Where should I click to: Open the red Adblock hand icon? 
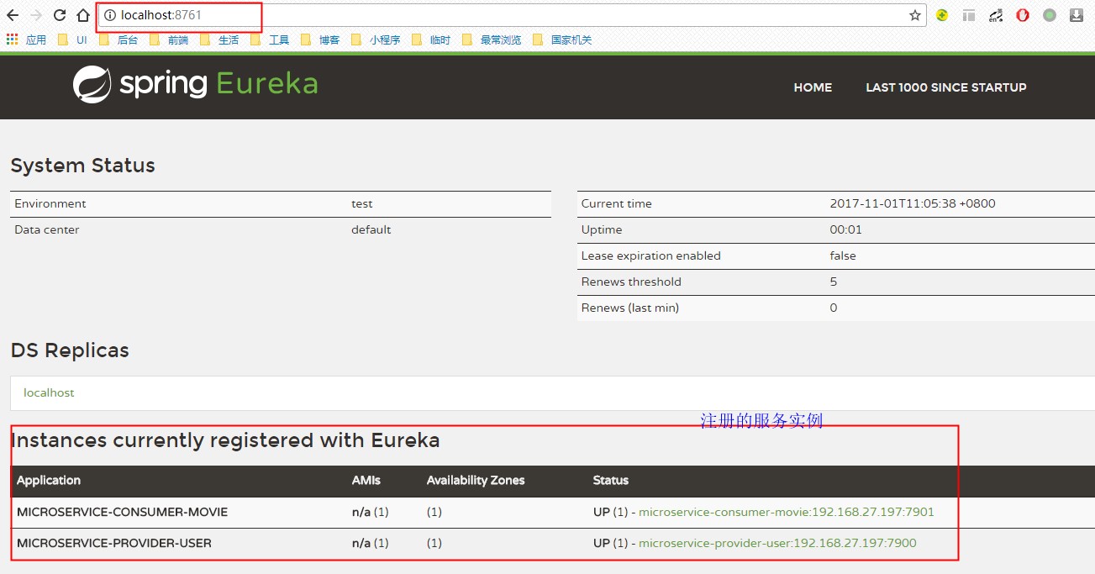click(1023, 15)
